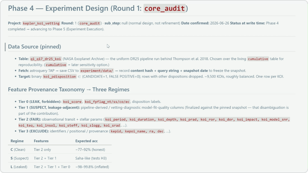Click the 'Data Source (pinned)' heading
The width and height of the screenshot is (308, 173).
pyautogui.click(x=34, y=46)
